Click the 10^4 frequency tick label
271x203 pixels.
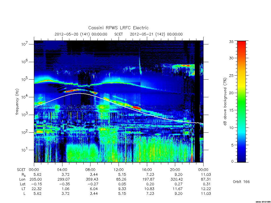(x=25, y=97)
